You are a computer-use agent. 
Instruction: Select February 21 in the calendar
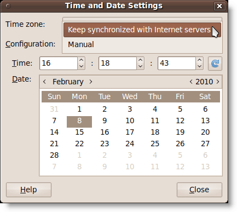coord(54,144)
